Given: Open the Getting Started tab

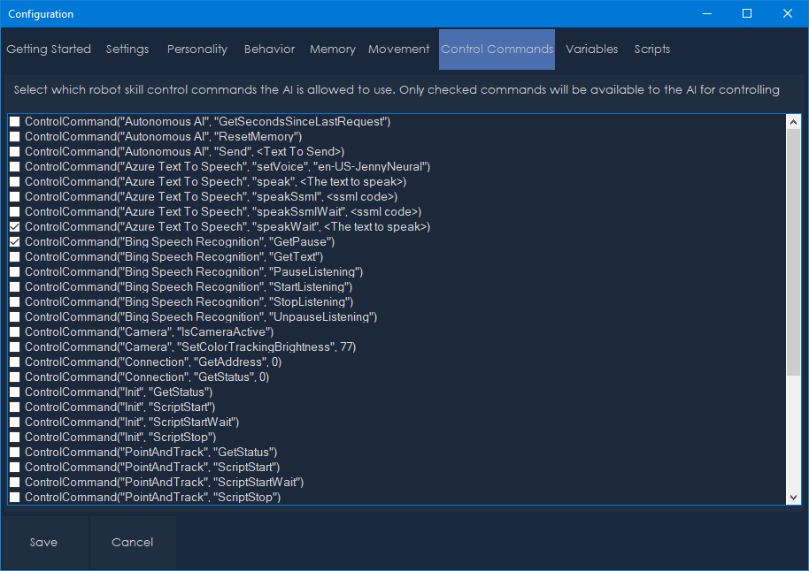Looking at the screenshot, I should (49, 49).
